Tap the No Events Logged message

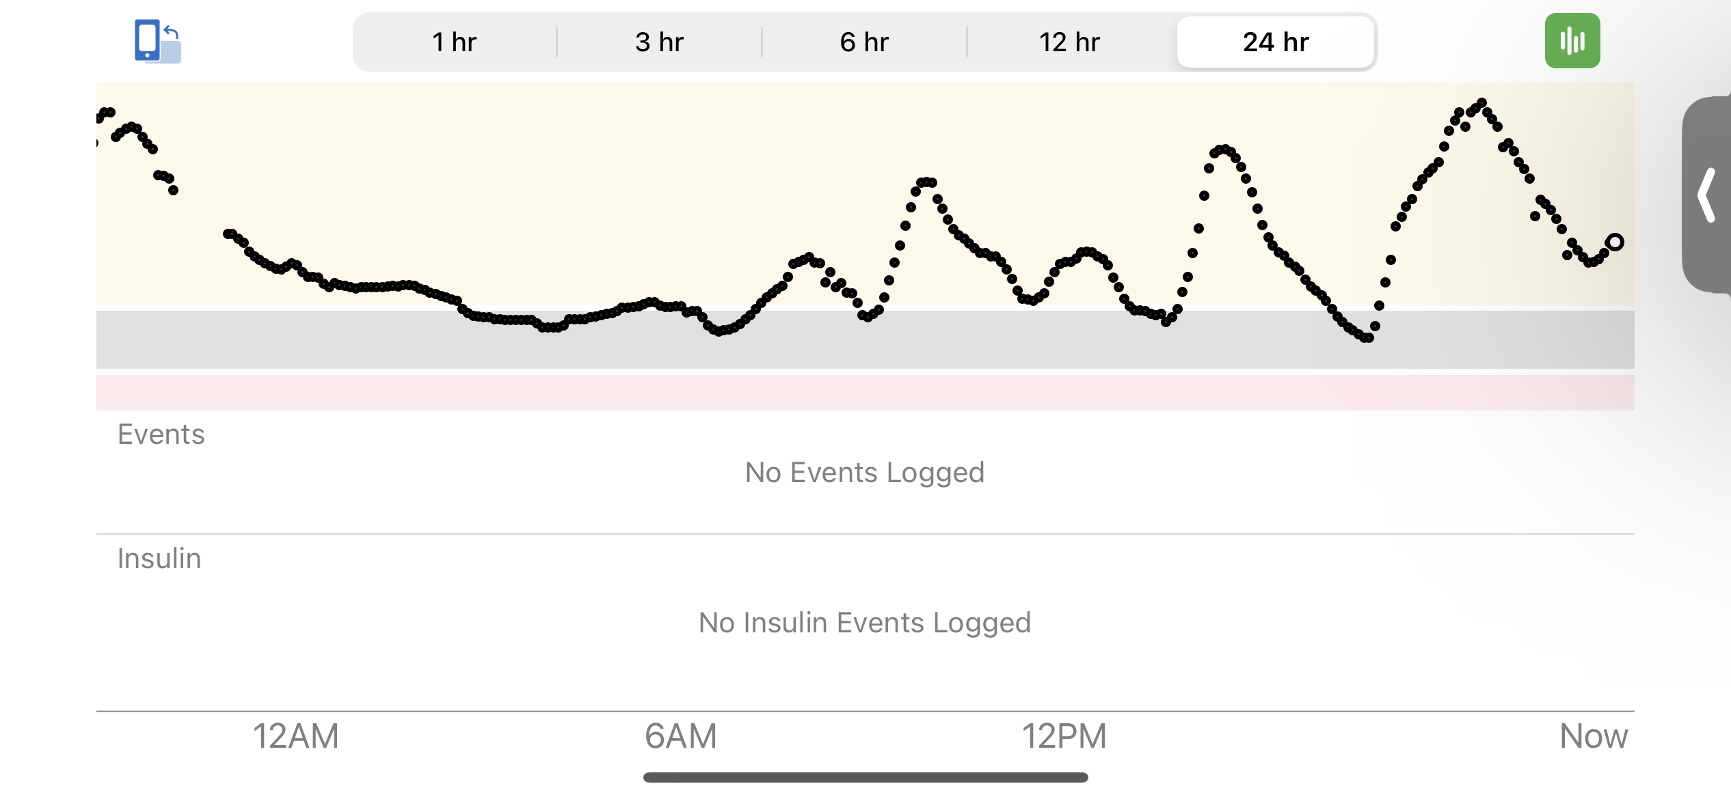coord(865,473)
